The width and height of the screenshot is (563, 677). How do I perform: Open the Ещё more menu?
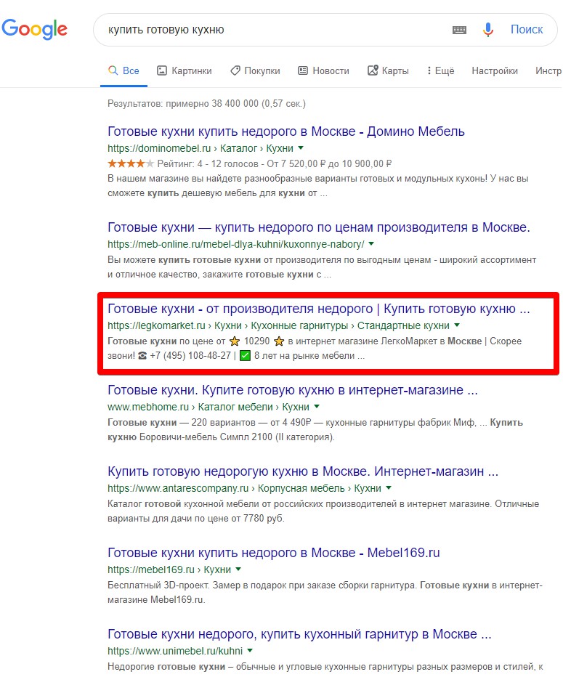pyautogui.click(x=440, y=71)
